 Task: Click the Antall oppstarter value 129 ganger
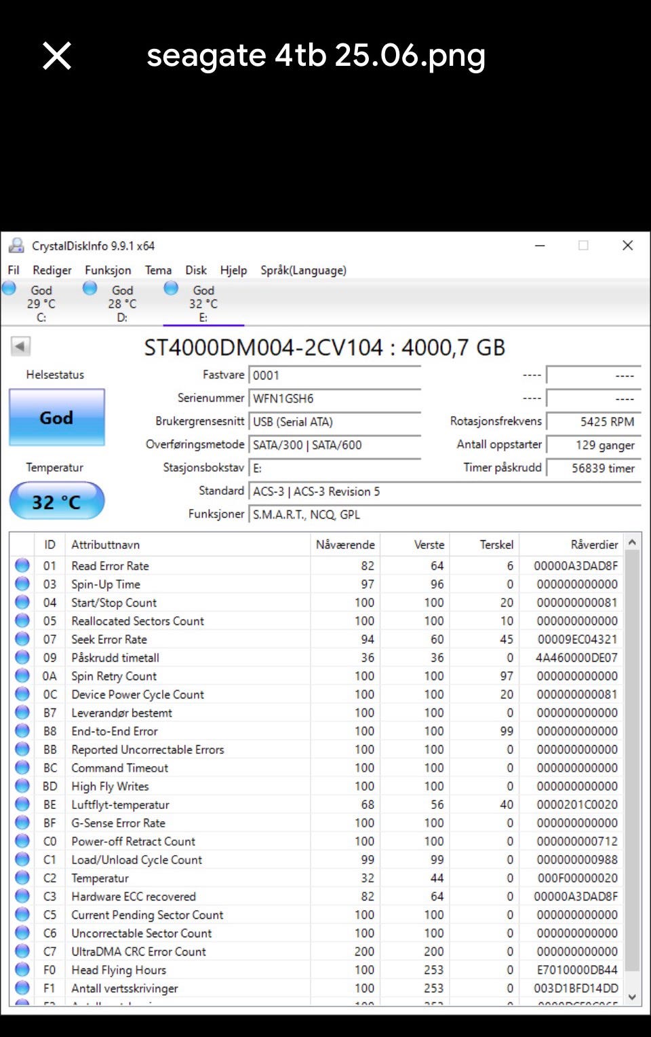593,445
